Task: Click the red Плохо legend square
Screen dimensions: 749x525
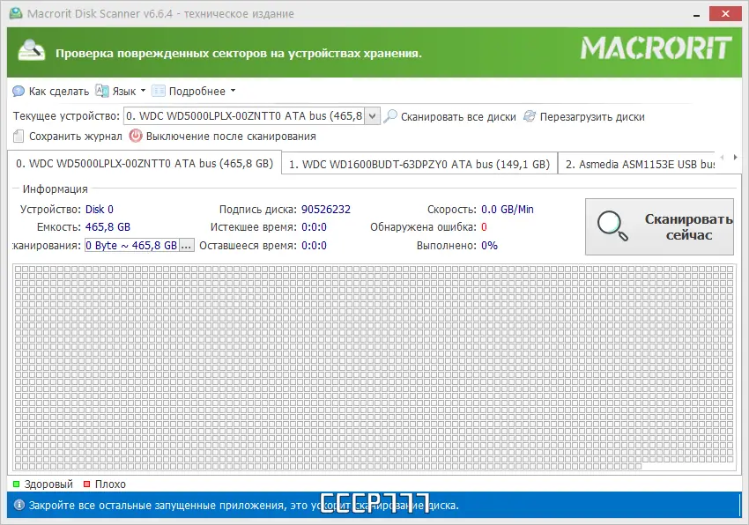Action: click(x=85, y=484)
